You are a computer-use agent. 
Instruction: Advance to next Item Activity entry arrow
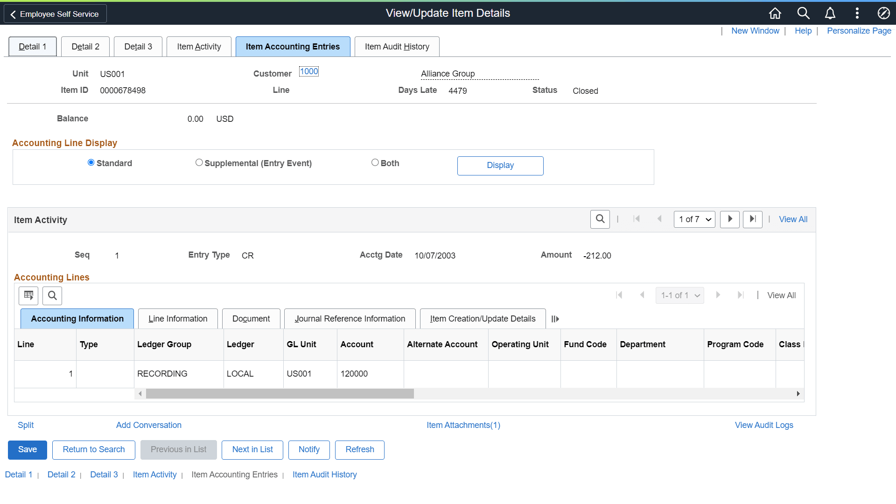coord(730,219)
